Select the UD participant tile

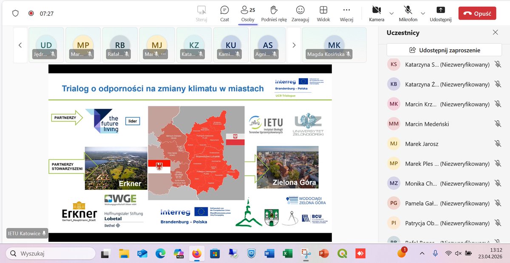(46, 45)
